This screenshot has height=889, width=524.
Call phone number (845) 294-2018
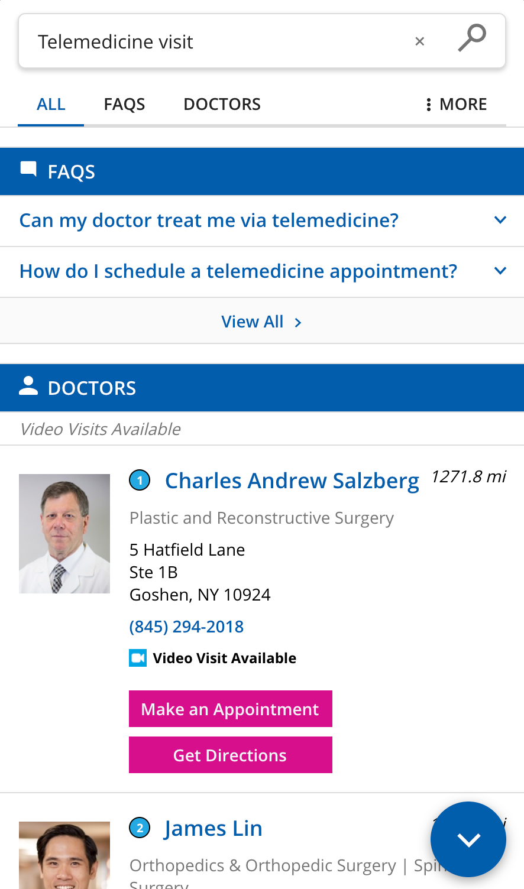coord(187,627)
